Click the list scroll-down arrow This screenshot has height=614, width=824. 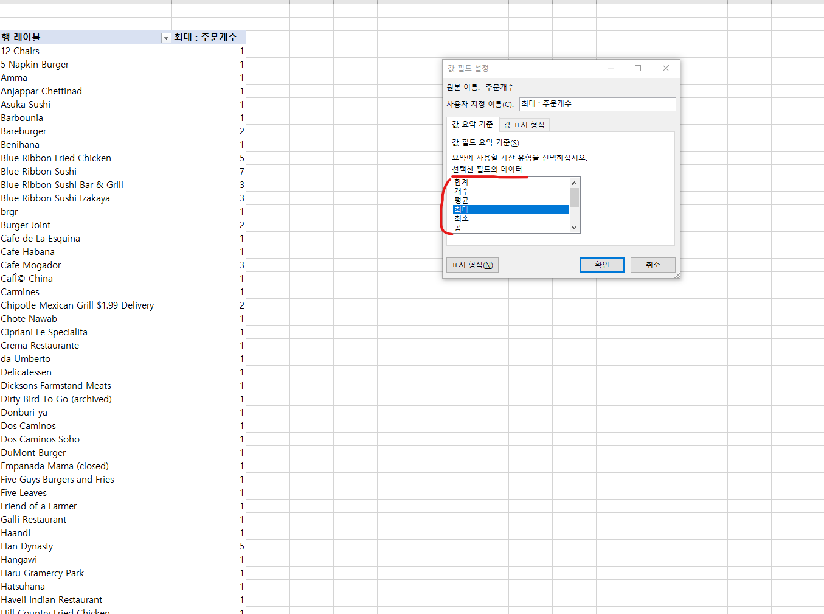[x=574, y=228]
